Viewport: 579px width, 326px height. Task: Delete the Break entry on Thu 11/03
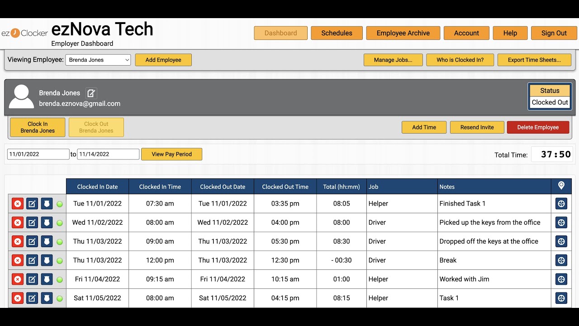tap(17, 260)
